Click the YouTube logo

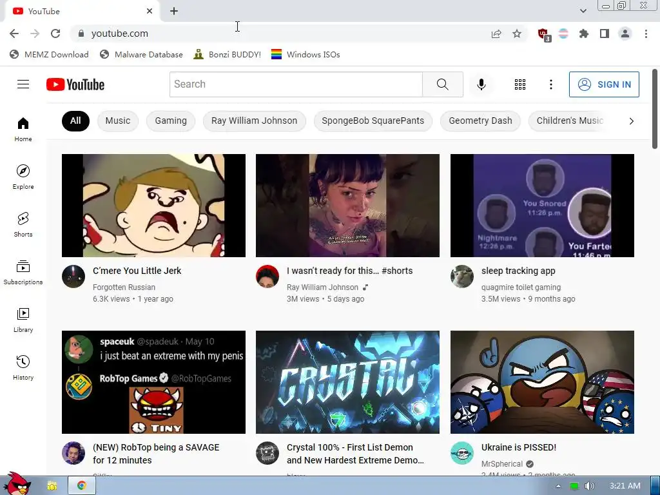[x=75, y=84]
